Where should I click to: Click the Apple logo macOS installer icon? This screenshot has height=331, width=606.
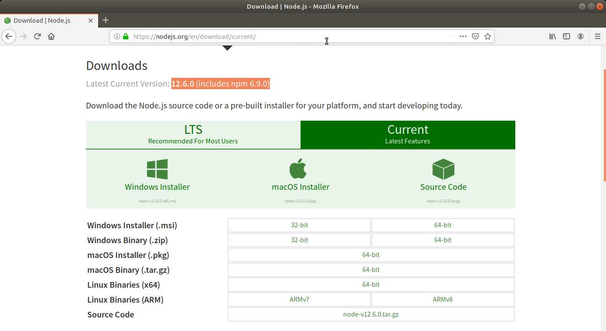[x=298, y=169]
